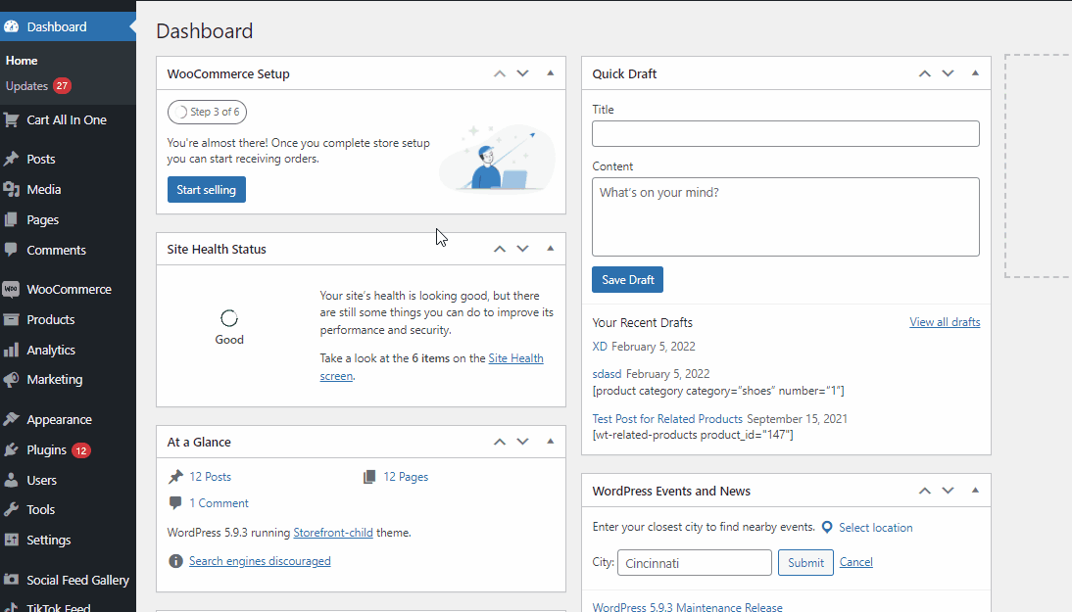Viewport: 1072px width, 612px height.
Task: Open the WordPress 5.9.3 Maintenance Release link
Action: tap(687, 606)
